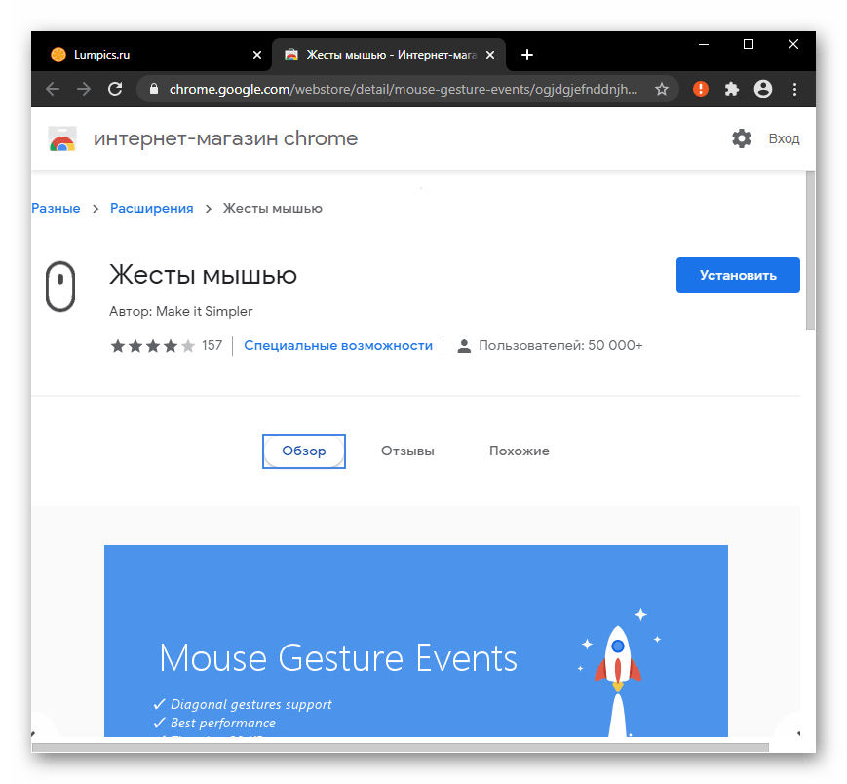Viewport: 847px width, 784px height.
Task: Open the Специальные возможности category link
Action: pos(338,345)
